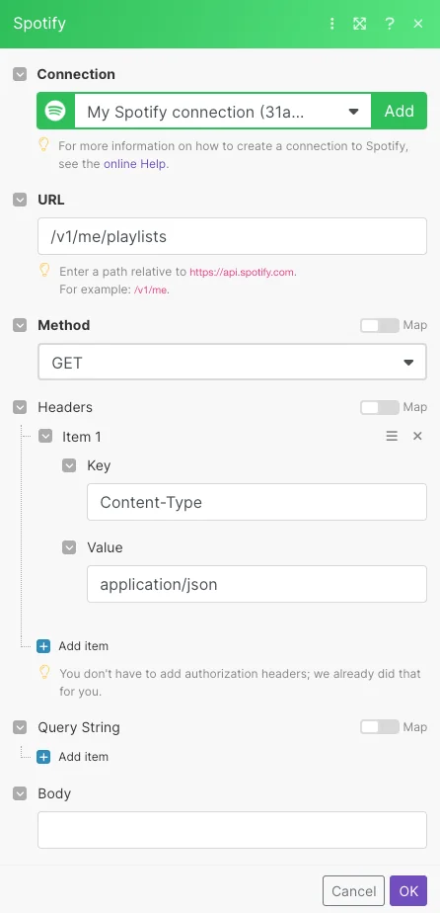The width and height of the screenshot is (440, 913).
Task: Open the My Spotify connection dropdown
Action: [223, 112]
